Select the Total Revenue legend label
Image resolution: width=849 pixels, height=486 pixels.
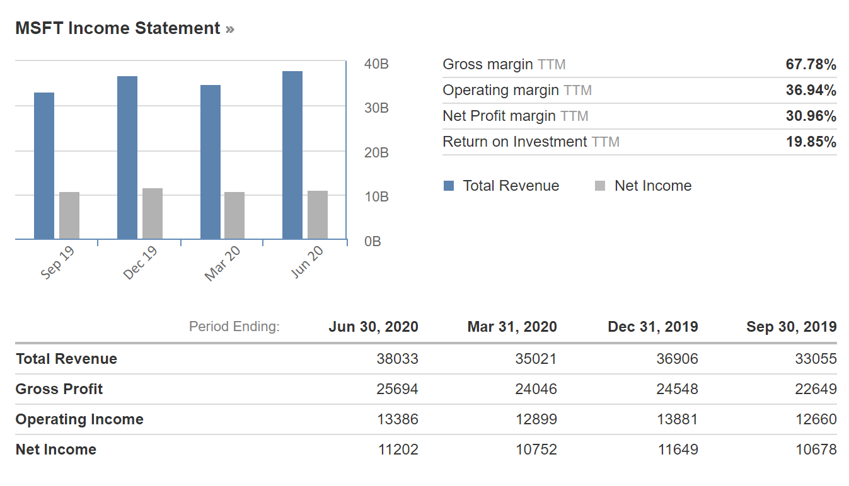tap(511, 186)
